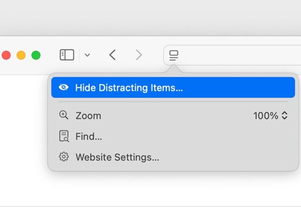Click the blank page area below menu
Screen dimensions: 301x207
[161, 190]
